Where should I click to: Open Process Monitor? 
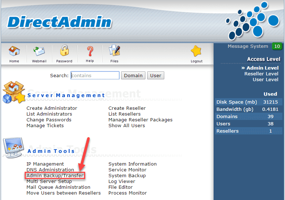[128, 193]
